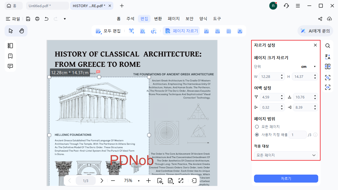Select the 모든 페이지 radio button

[257, 127]
